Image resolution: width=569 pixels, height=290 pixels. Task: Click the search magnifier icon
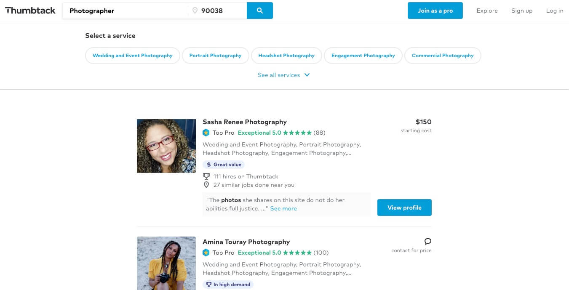(259, 11)
